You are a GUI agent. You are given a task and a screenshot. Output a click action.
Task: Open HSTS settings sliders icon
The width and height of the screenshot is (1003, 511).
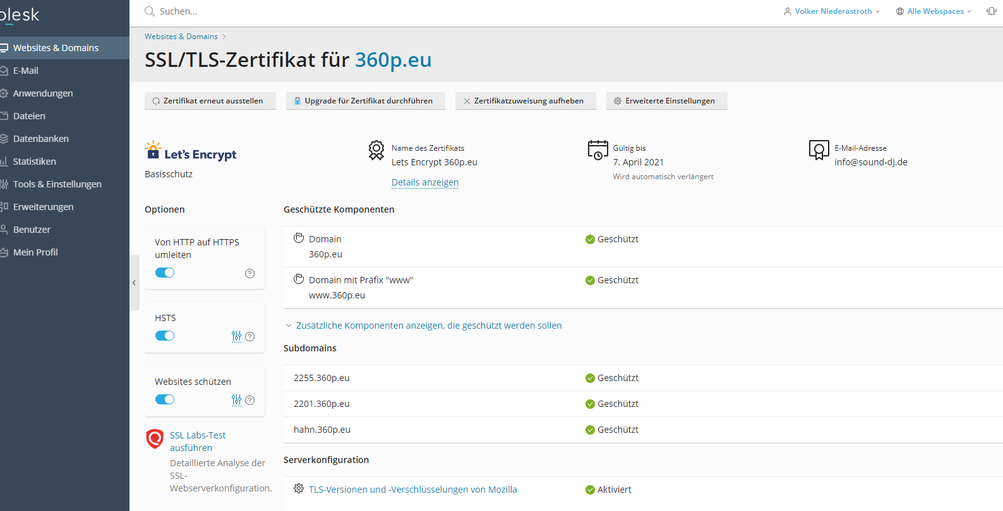coord(236,336)
